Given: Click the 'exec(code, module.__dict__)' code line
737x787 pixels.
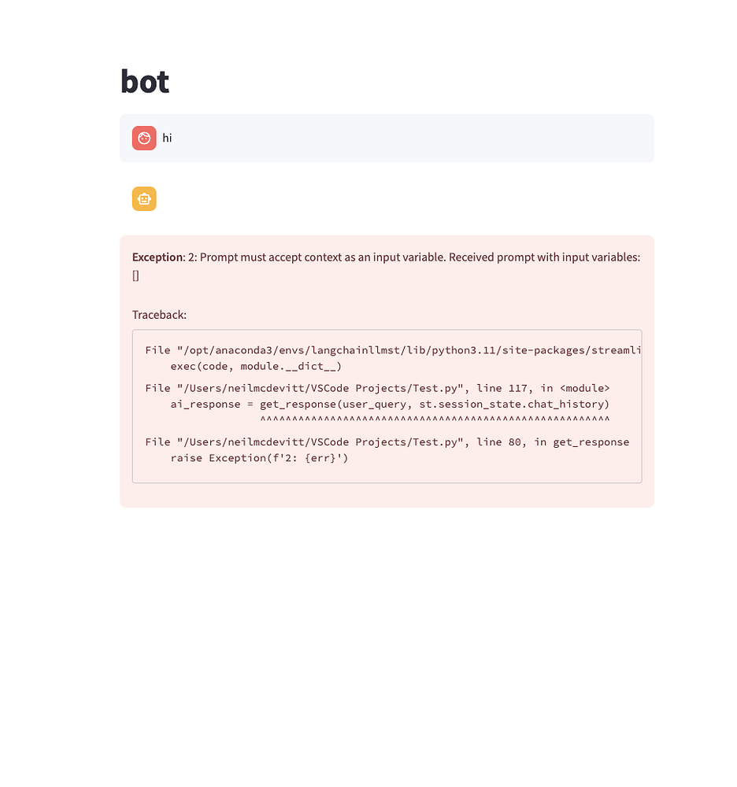Looking at the screenshot, I should pos(256,367).
